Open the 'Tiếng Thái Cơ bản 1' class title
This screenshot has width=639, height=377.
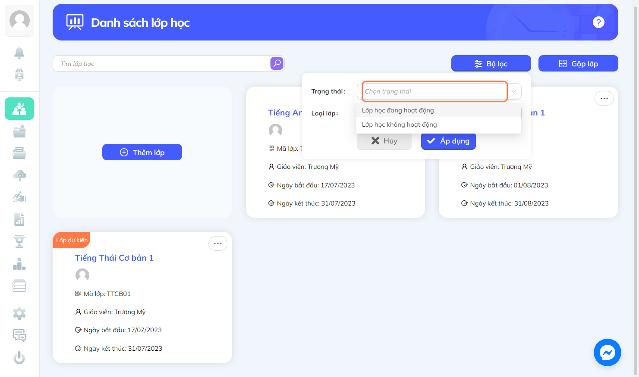[x=114, y=258]
